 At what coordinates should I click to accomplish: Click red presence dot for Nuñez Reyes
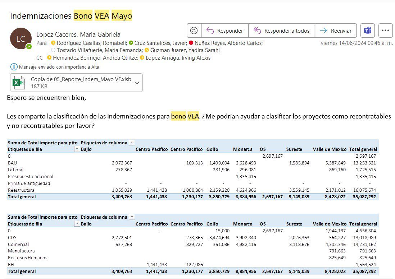click(x=191, y=43)
